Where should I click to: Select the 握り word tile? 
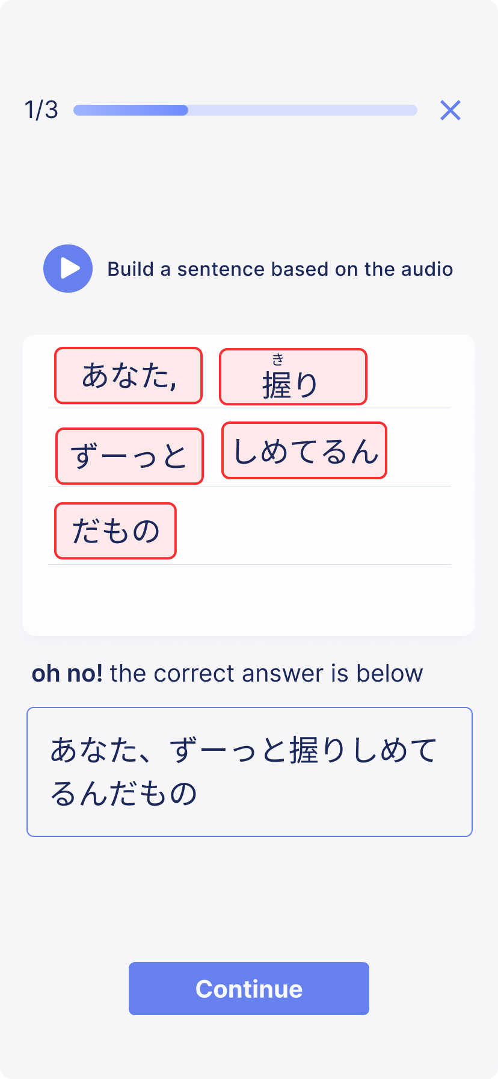(x=293, y=377)
